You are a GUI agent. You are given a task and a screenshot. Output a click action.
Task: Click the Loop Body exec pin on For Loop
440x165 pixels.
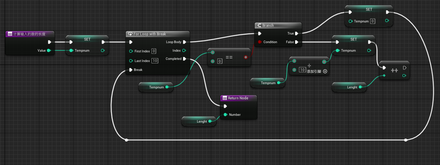184,42
